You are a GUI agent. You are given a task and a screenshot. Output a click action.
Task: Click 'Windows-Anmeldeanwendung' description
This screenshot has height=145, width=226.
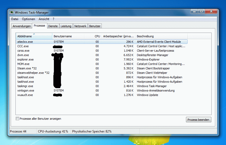(156, 90)
